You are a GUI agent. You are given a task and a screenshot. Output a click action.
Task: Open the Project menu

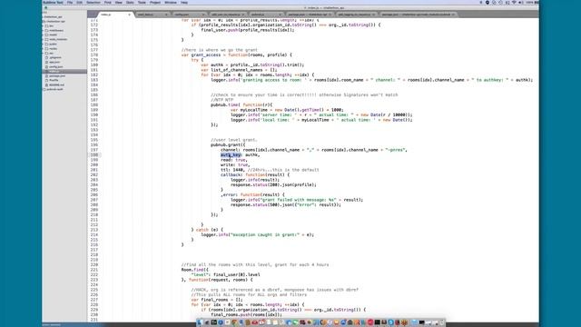[x=155, y=2]
